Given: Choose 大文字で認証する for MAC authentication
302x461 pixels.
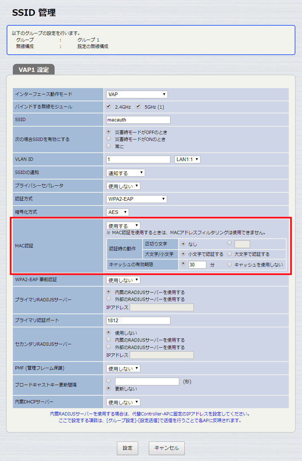Looking at the screenshot, I should 230,254.
